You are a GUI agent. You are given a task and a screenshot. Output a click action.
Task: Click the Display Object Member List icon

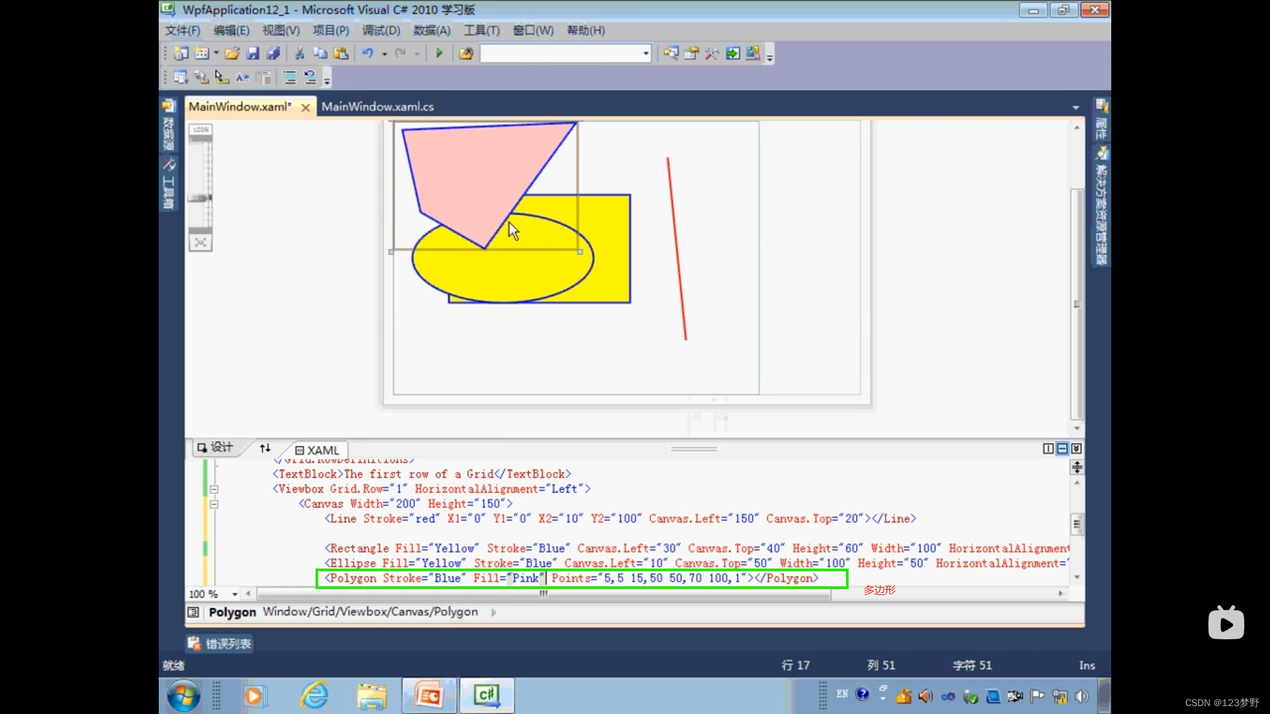[x=181, y=78]
